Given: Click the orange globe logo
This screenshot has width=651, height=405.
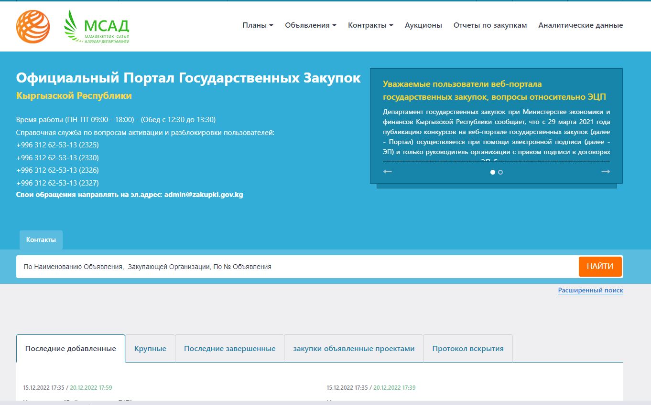Looking at the screenshot, I should (x=33, y=27).
